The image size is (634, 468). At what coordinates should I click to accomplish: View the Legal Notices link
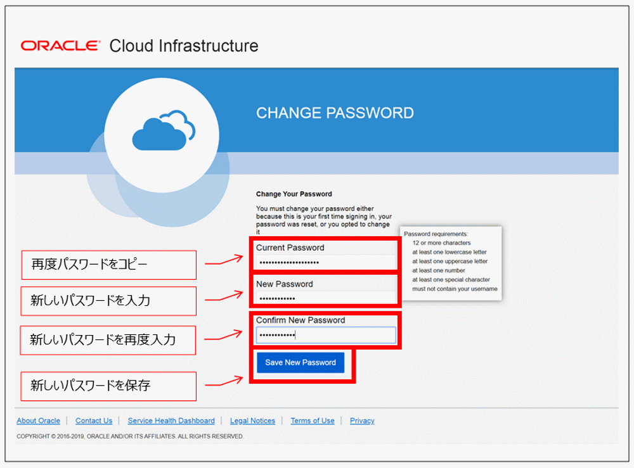coord(252,421)
